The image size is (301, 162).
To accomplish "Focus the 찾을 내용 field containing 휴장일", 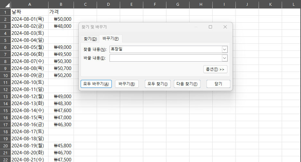I will coord(166,50).
